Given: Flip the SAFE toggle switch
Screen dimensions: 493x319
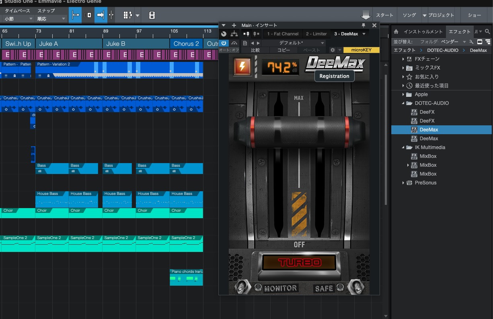Looking at the screenshot, I should (355, 286).
